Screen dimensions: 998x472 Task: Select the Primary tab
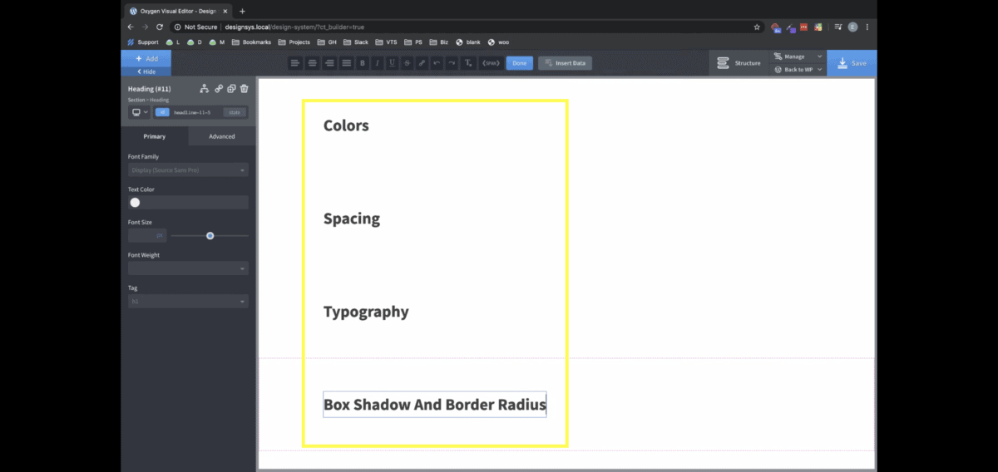[x=155, y=136]
